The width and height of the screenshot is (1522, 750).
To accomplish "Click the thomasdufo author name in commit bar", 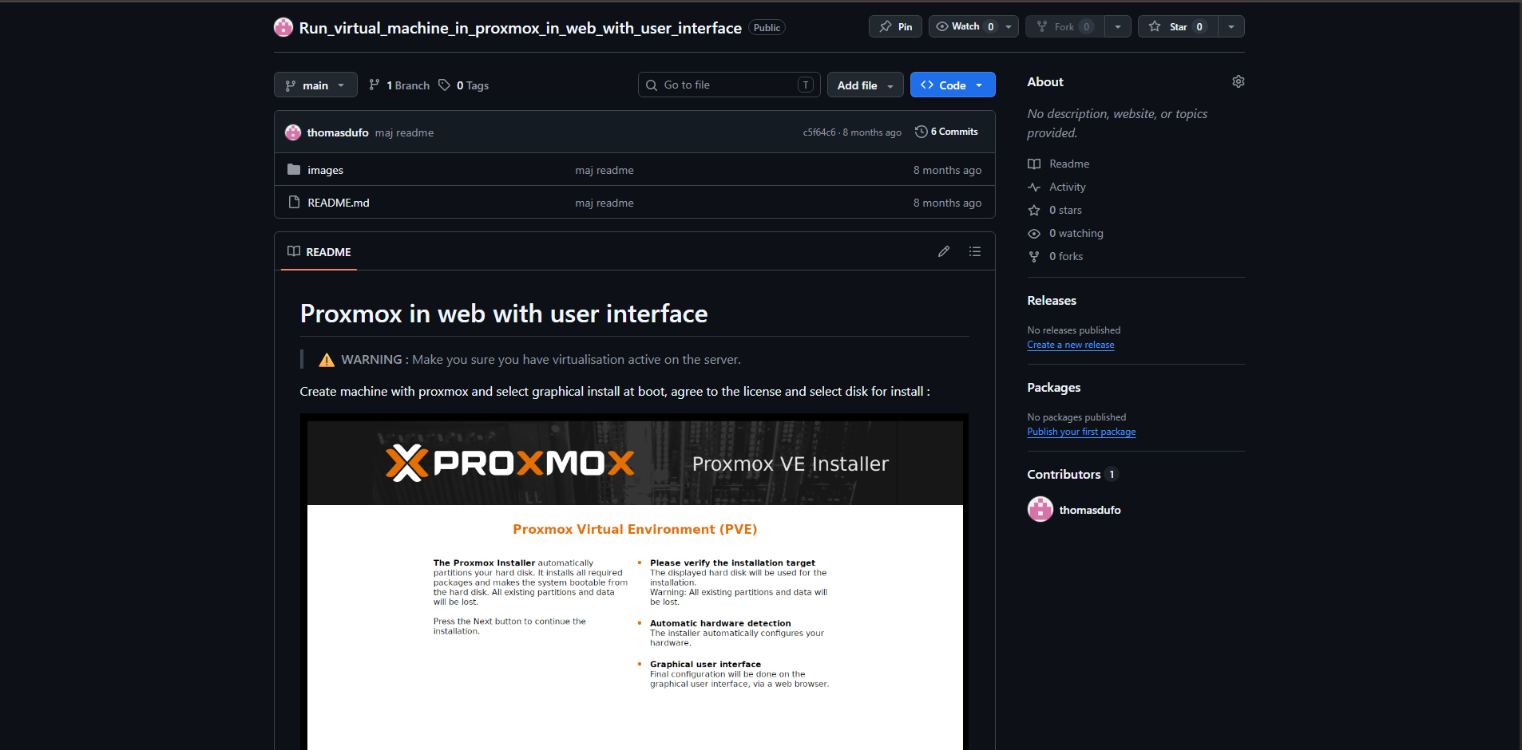I will coord(338,132).
